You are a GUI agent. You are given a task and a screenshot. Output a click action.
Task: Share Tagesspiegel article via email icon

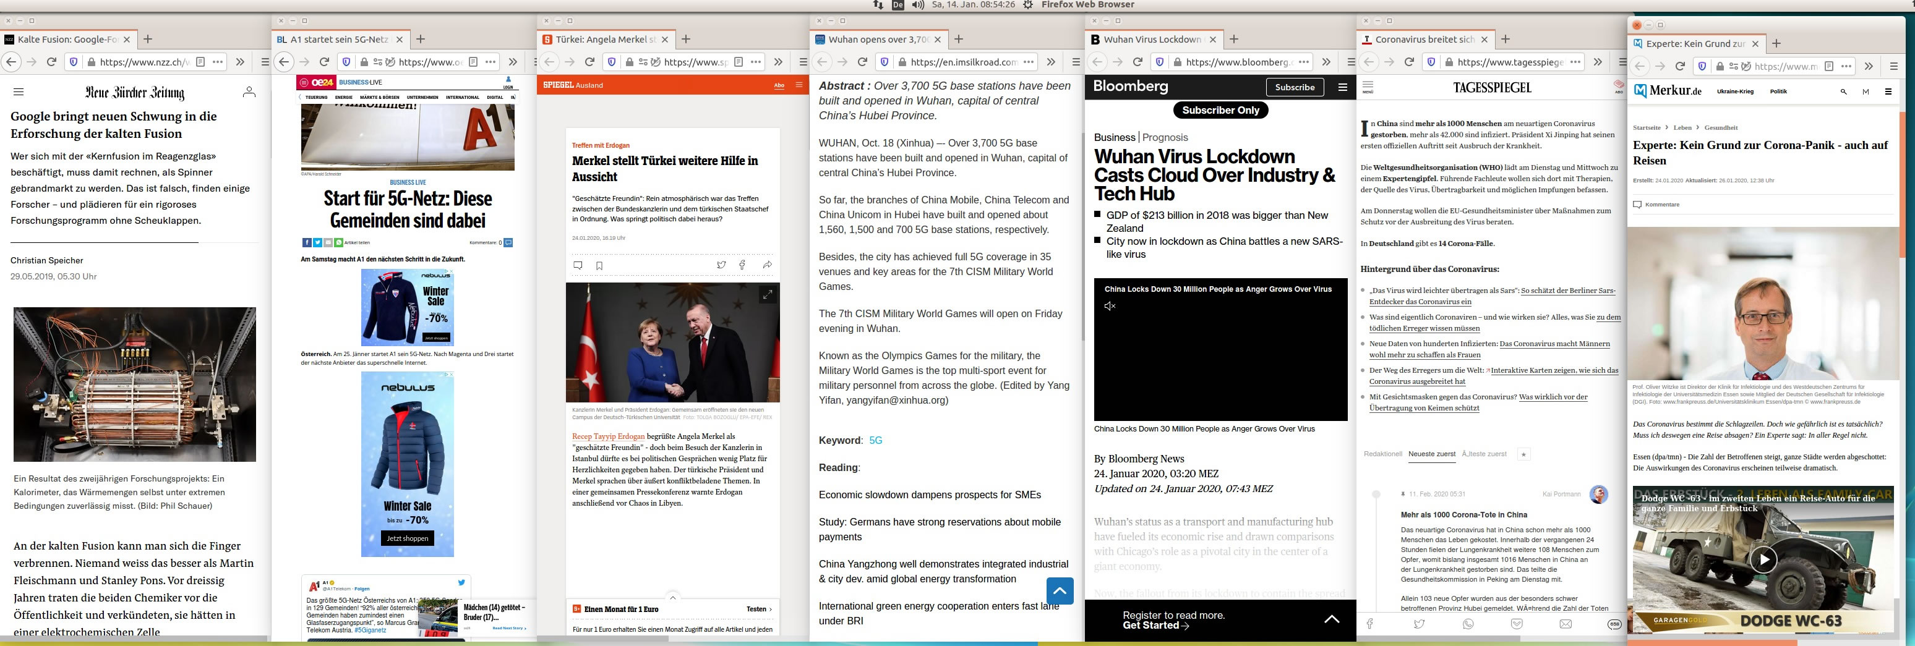tap(1566, 624)
